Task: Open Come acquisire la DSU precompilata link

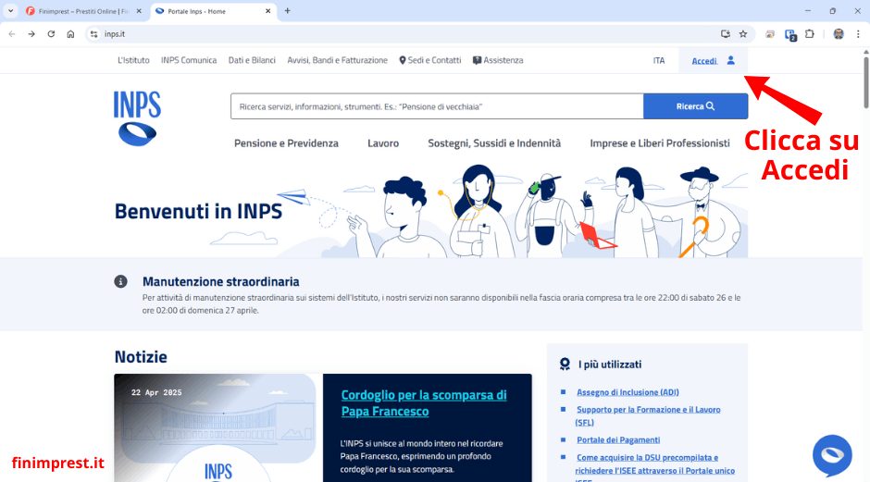Action: pos(654,468)
